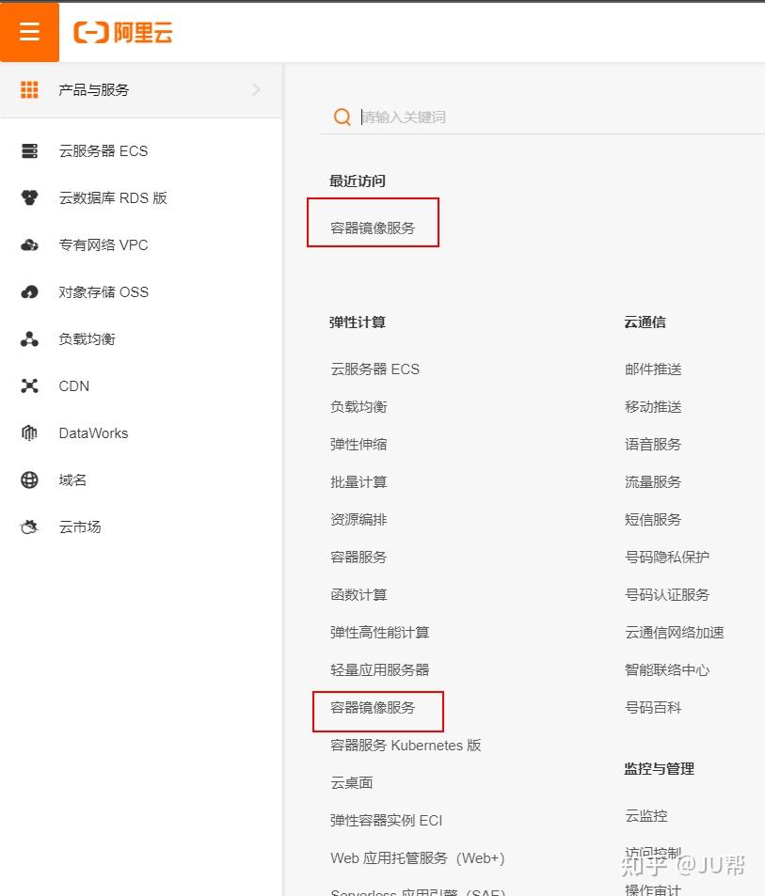Open 容器镜像服务 under 最近访问

point(373,228)
